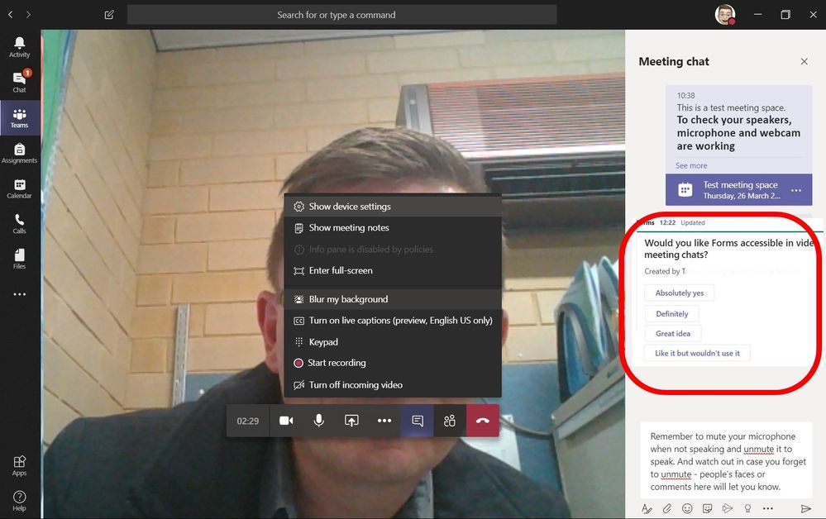Image resolution: width=826 pixels, height=519 pixels.
Task: Open Chat in the left rail
Action: tap(20, 82)
